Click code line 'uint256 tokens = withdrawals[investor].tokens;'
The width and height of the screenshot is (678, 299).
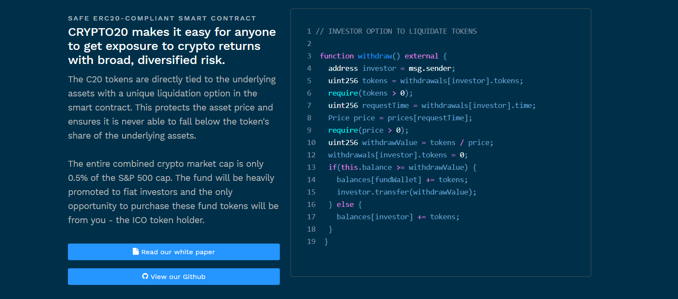(426, 81)
